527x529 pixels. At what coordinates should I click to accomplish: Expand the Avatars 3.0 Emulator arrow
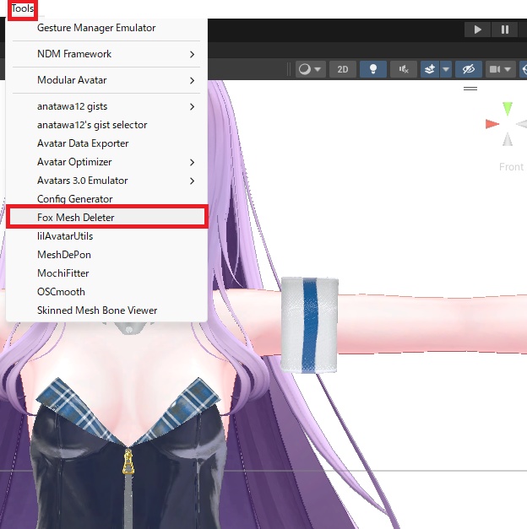[192, 181]
